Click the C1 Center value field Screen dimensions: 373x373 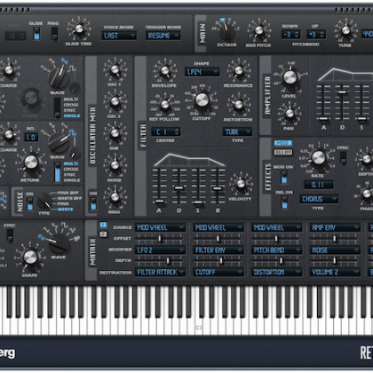[x=165, y=131]
